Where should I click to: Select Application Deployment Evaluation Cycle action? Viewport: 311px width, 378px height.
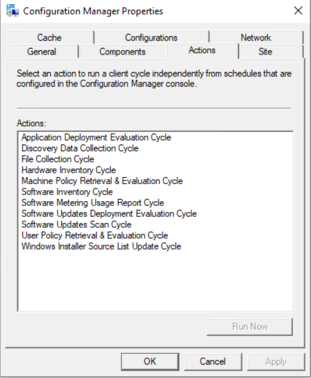coord(96,137)
